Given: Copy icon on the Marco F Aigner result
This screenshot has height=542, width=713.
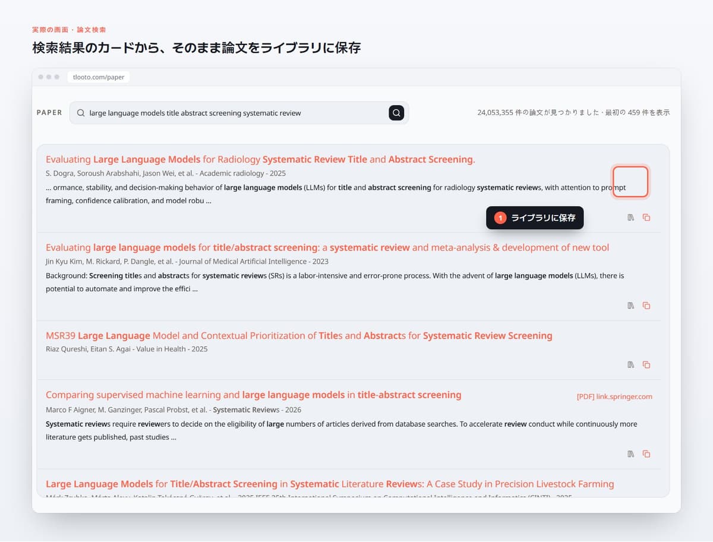Looking at the screenshot, I should pos(646,454).
